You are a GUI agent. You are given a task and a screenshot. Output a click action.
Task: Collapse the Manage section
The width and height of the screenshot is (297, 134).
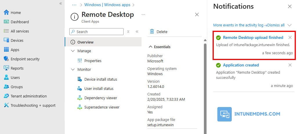tap(73, 51)
